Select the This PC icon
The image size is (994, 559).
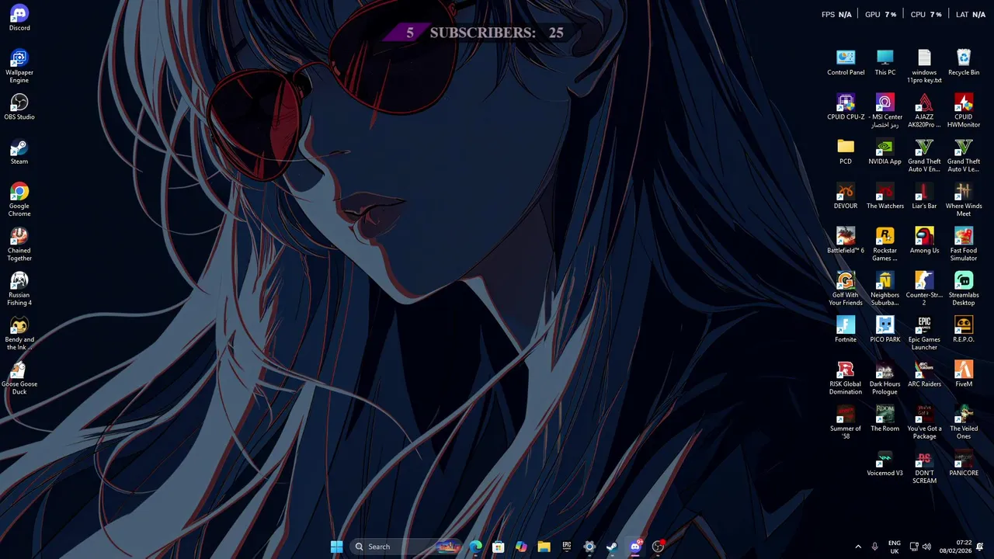[885, 62]
